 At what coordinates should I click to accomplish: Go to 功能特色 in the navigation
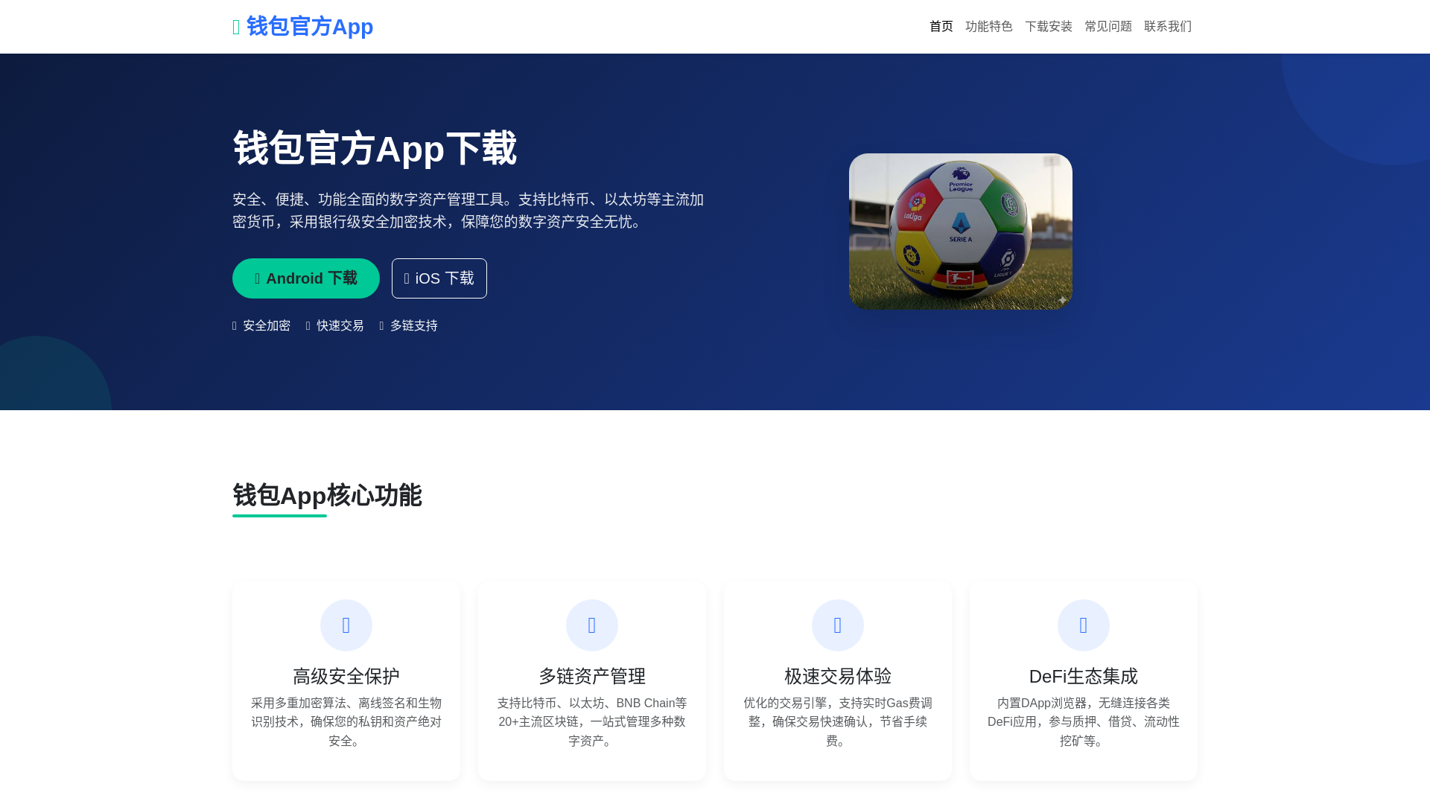[x=989, y=27]
